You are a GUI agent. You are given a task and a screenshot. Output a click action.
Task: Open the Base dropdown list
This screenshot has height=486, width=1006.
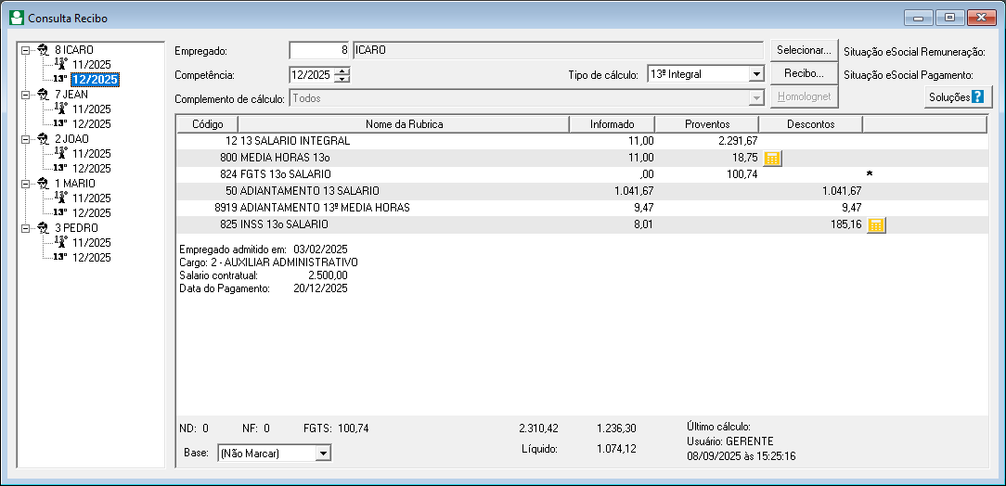323,454
